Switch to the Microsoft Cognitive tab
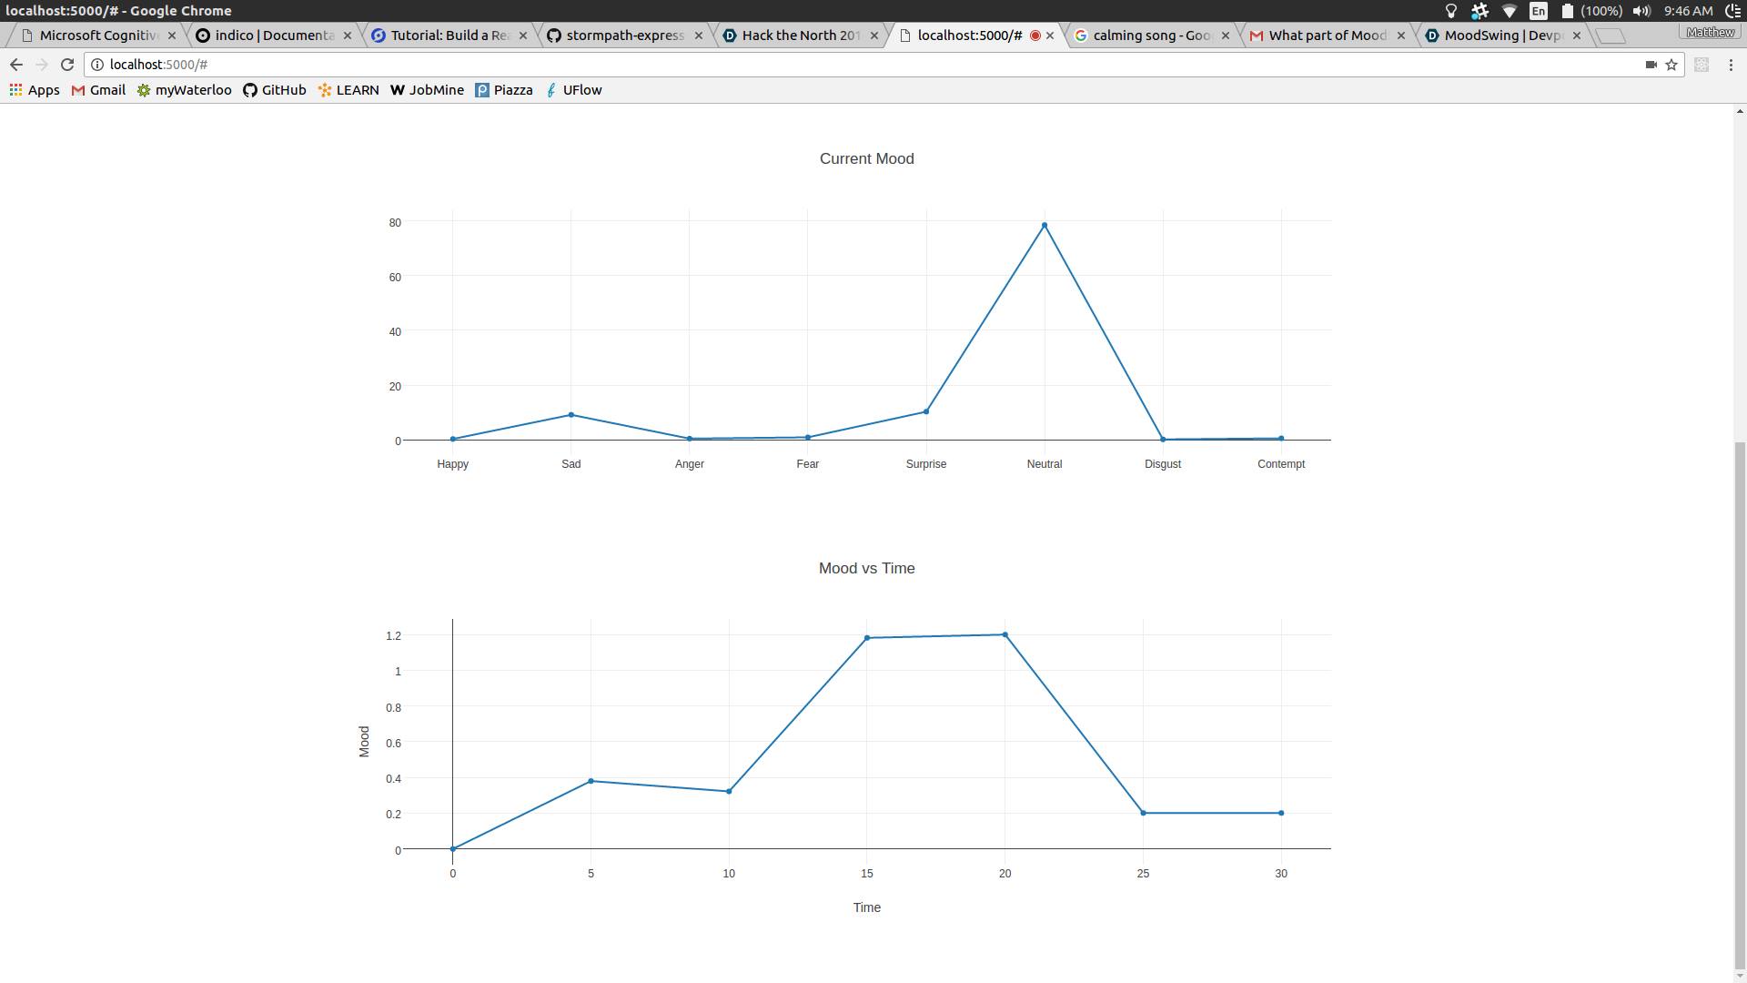Image resolution: width=1747 pixels, height=983 pixels. 98,35
